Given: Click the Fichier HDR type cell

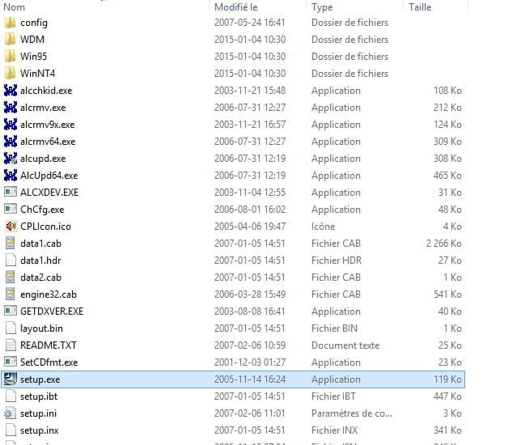Looking at the screenshot, I should (337, 261).
